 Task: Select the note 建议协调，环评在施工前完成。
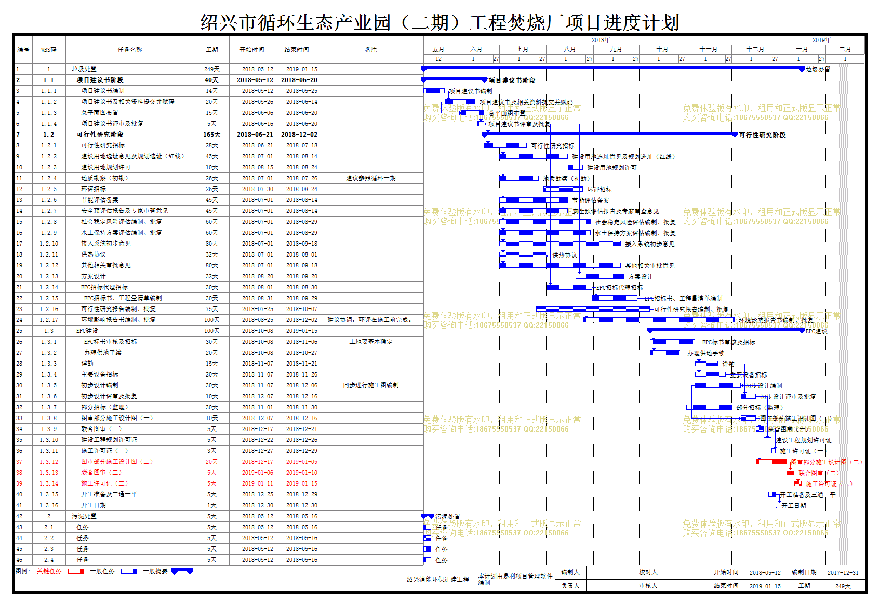pyautogui.click(x=371, y=320)
